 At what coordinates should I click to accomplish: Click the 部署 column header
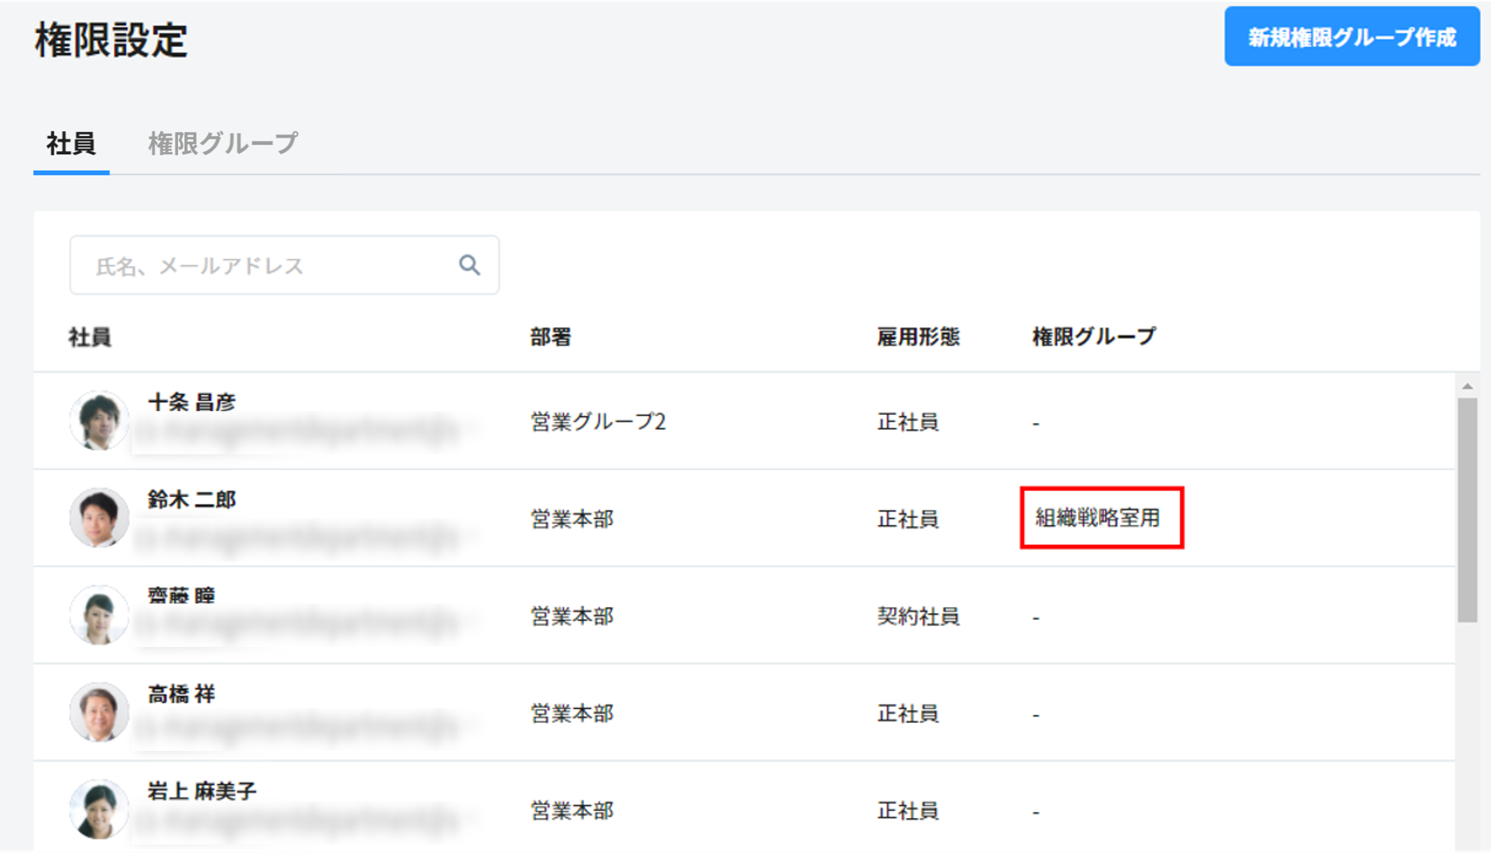tap(551, 337)
